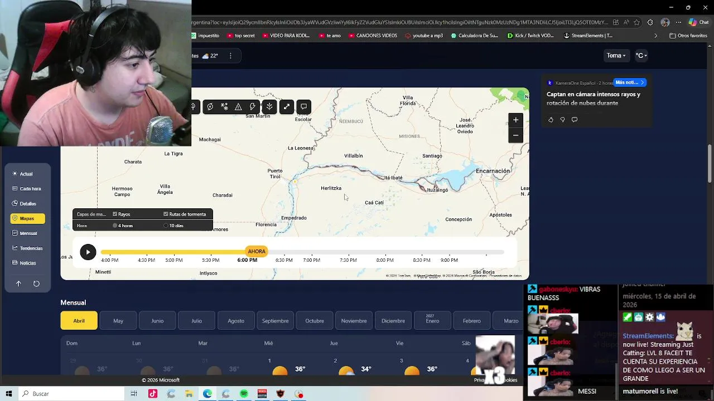Select the Junio month tab

[157, 321]
